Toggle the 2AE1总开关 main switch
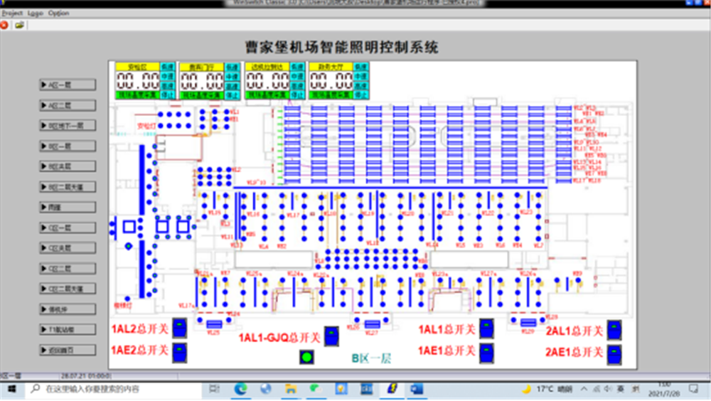The width and height of the screenshot is (711, 401). tap(614, 353)
